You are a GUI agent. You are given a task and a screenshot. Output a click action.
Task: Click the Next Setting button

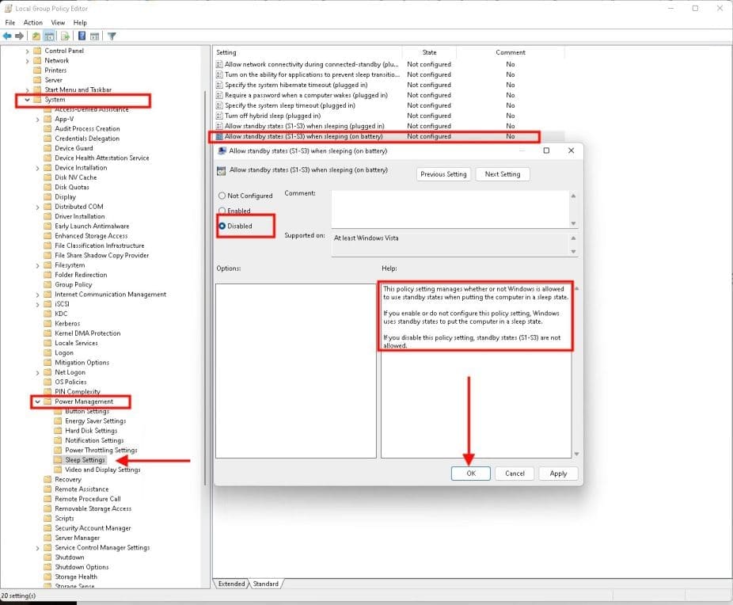point(503,174)
